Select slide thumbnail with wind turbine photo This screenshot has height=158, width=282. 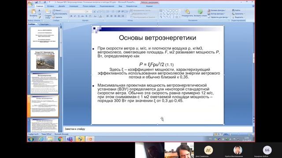pyautogui.click(x=45, y=61)
